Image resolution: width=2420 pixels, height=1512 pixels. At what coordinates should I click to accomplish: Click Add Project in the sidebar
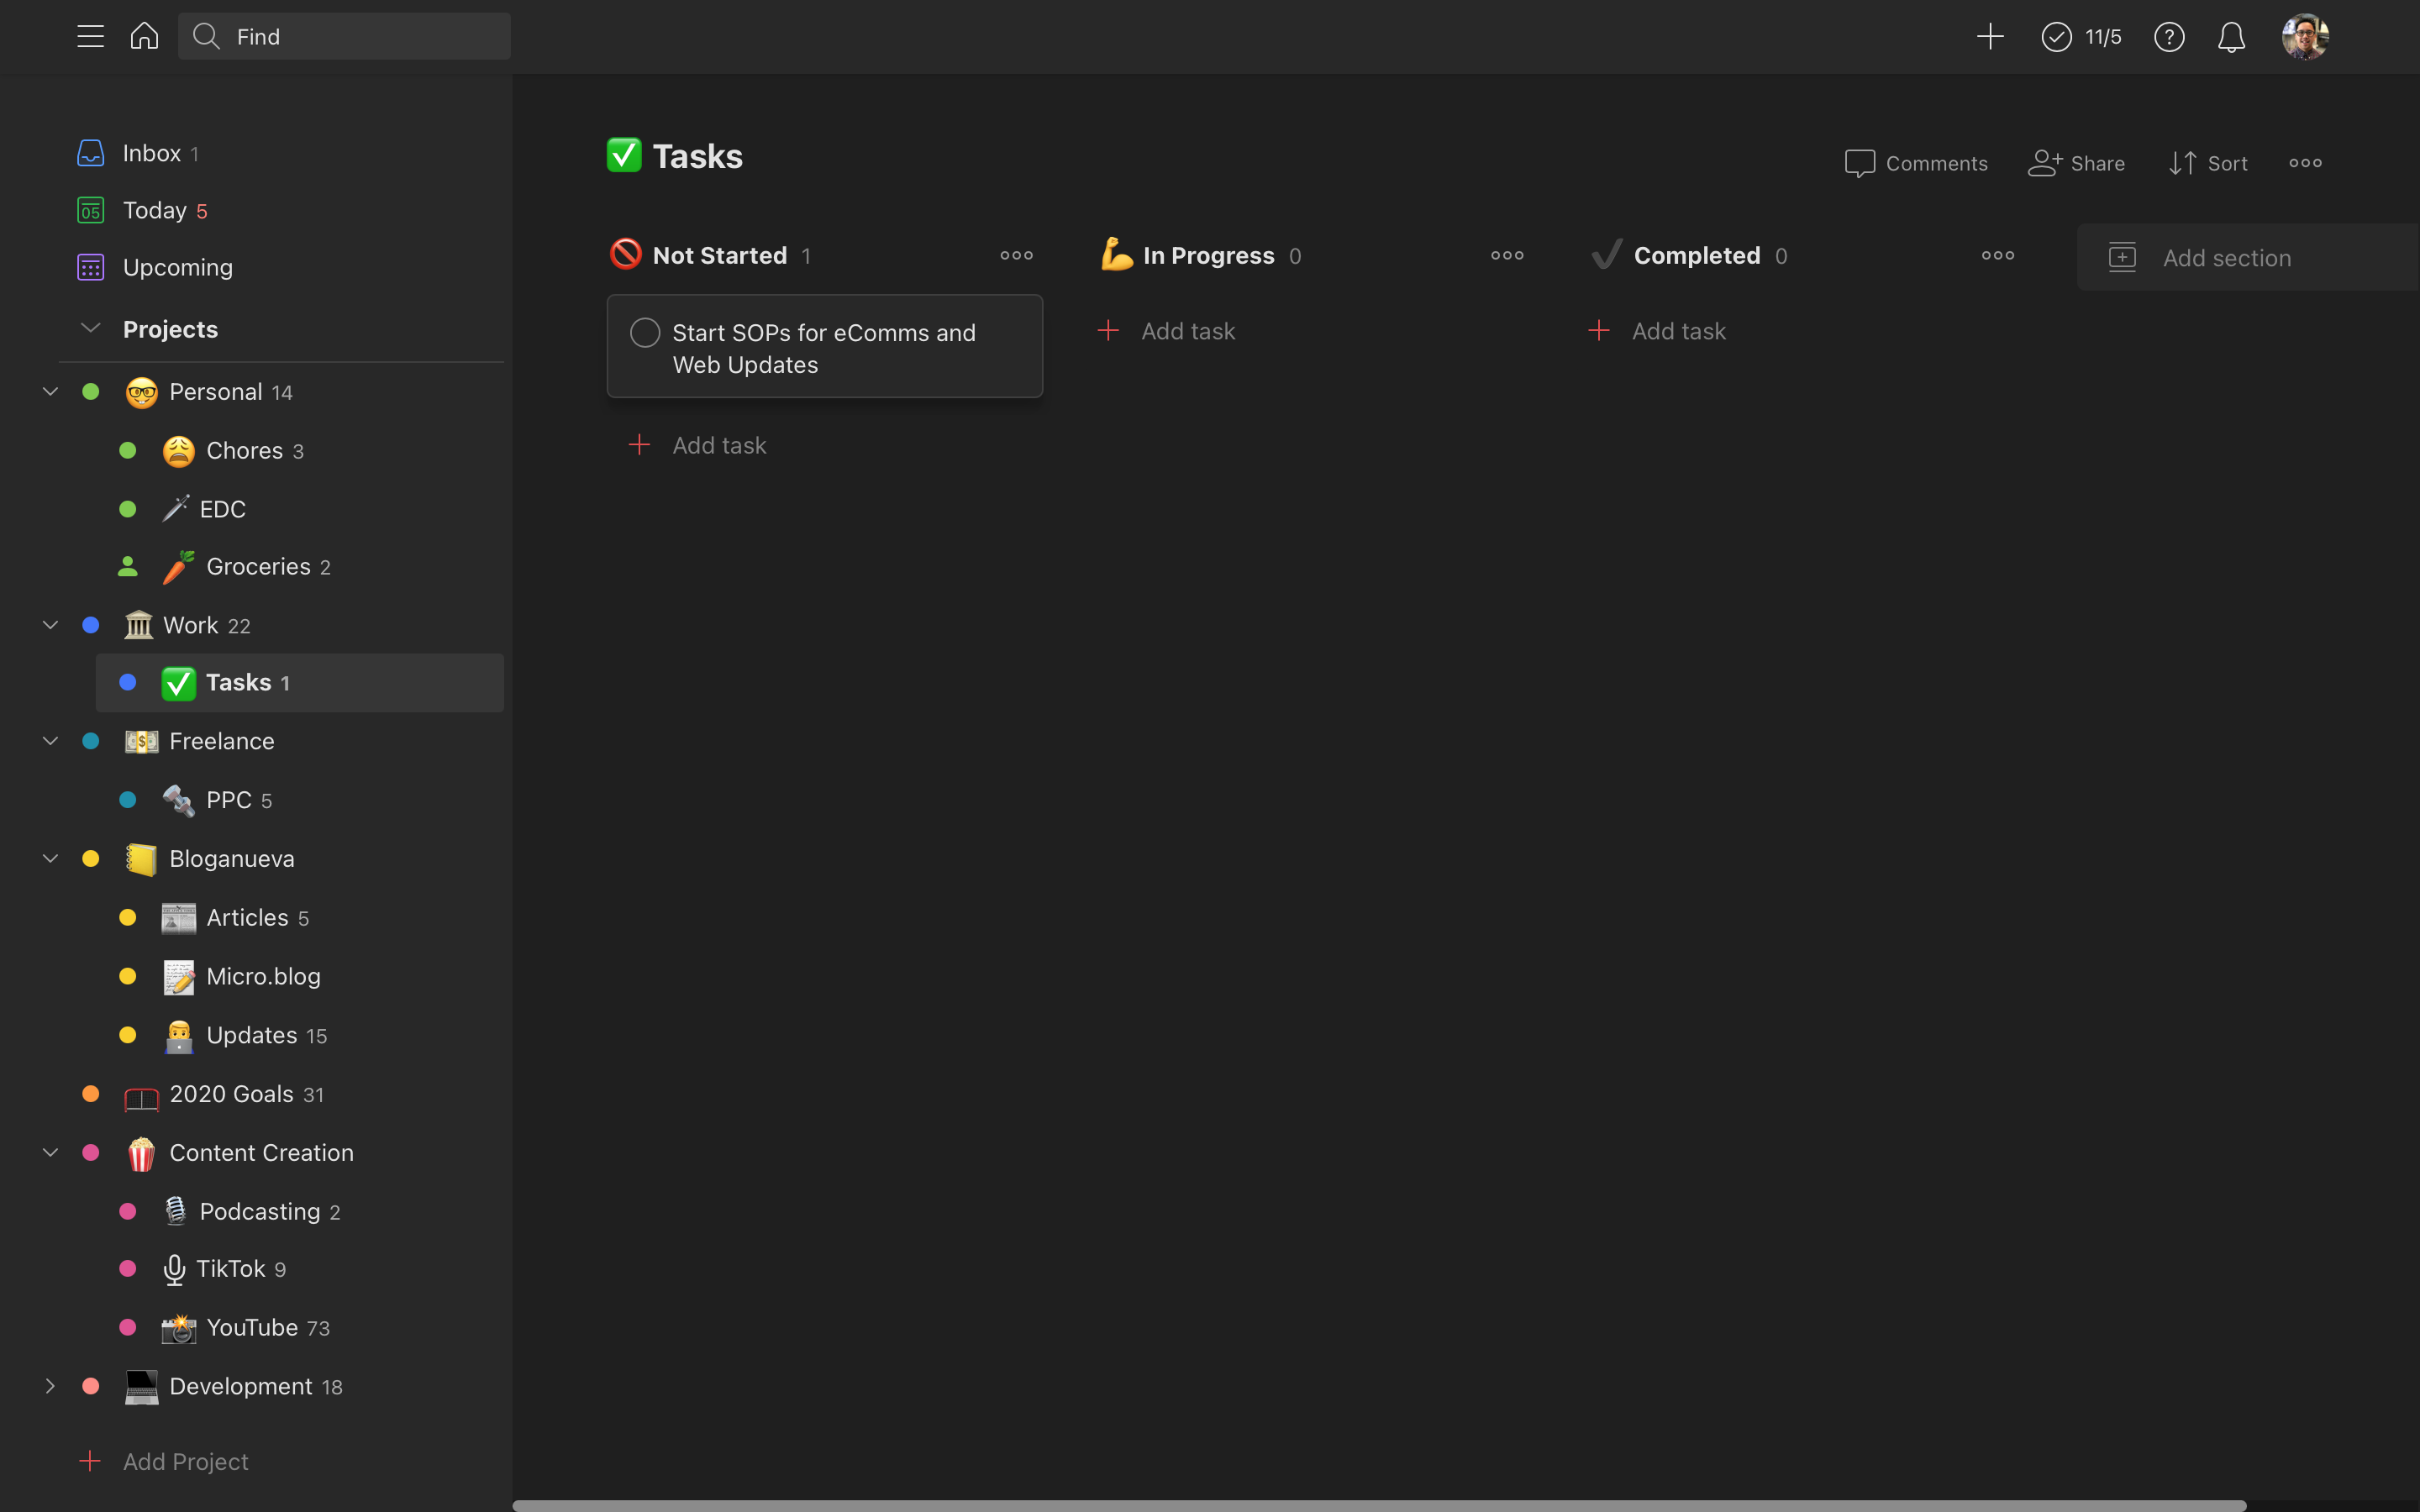pyautogui.click(x=163, y=1461)
